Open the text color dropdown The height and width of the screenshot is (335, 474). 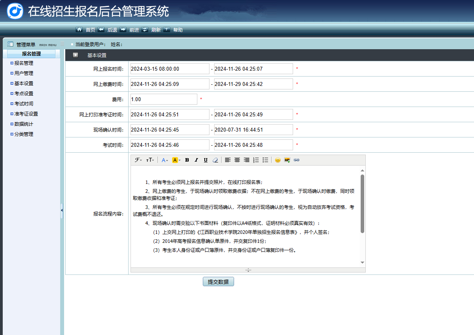coord(165,160)
